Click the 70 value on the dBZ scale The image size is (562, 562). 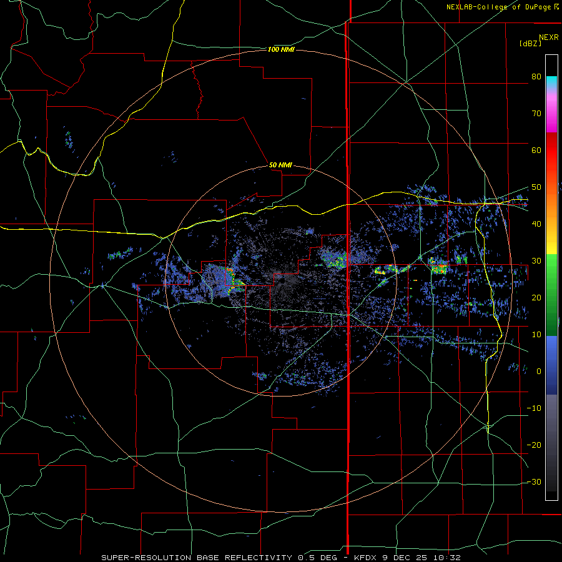536,114
